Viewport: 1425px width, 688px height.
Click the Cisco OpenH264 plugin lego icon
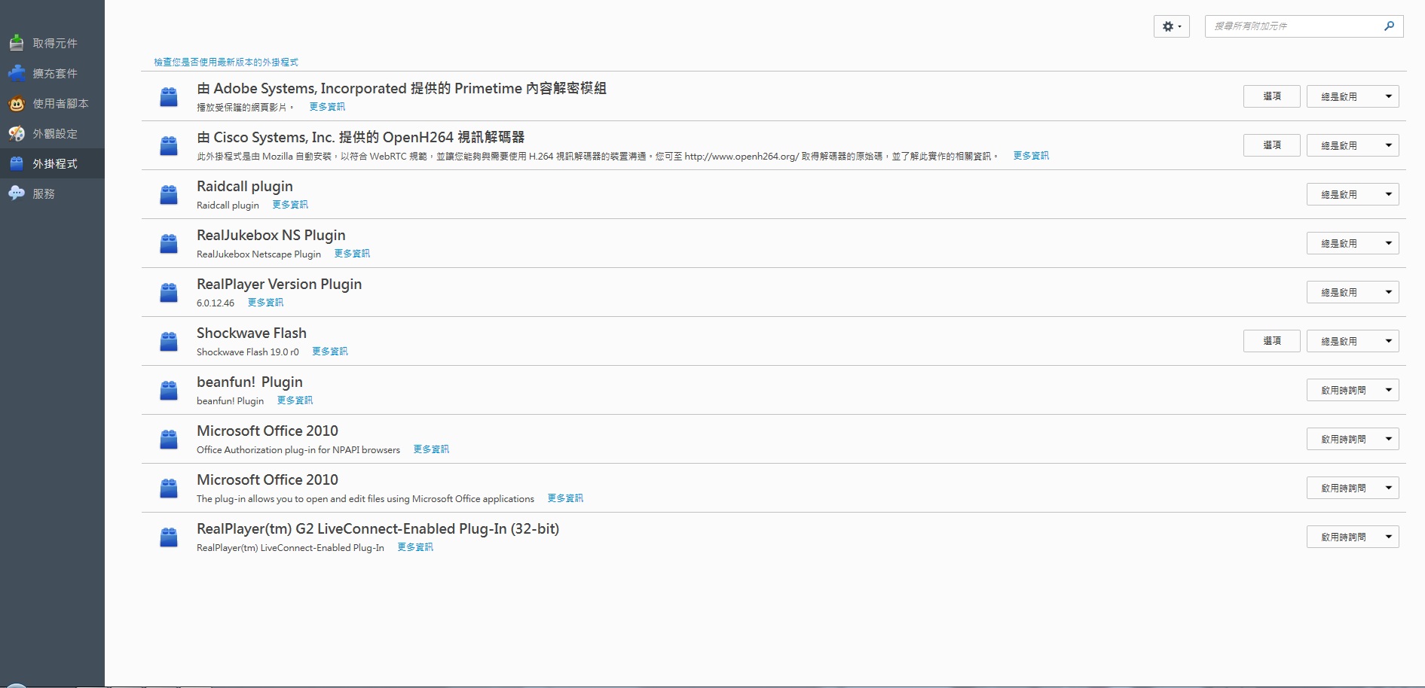tap(169, 145)
